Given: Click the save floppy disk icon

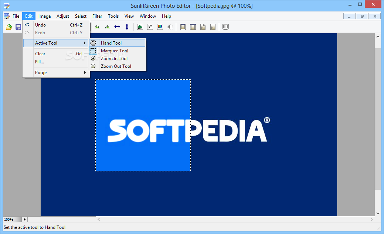Looking at the screenshot, I should (18, 27).
